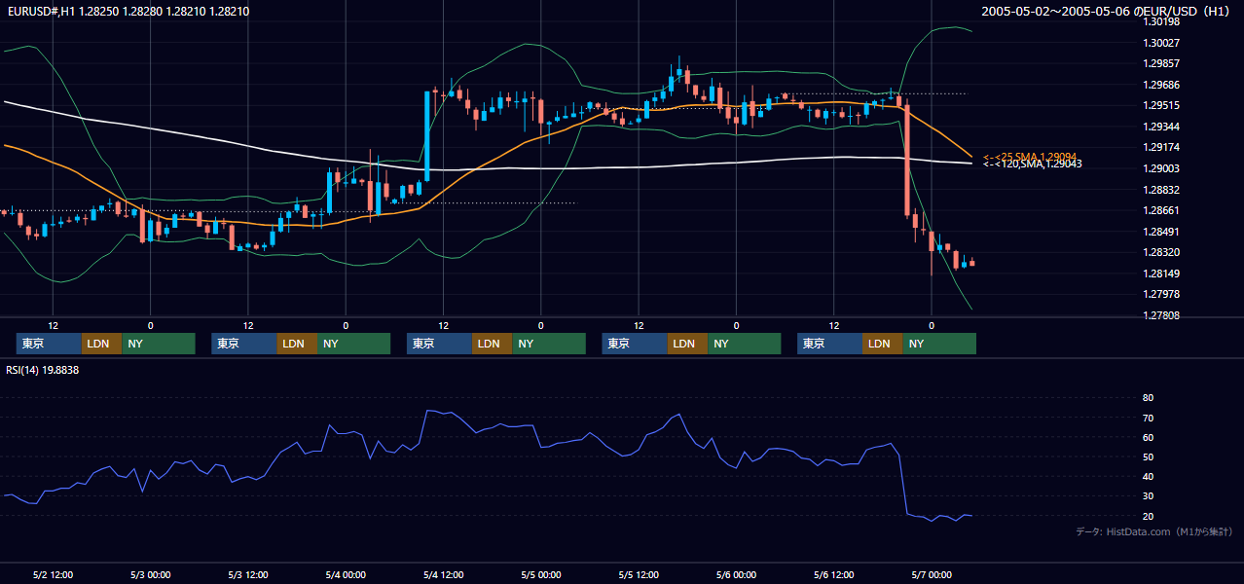This screenshot has width=1244, height=584.
Task: Click price axis value 1.29174
Action: pos(1161,148)
